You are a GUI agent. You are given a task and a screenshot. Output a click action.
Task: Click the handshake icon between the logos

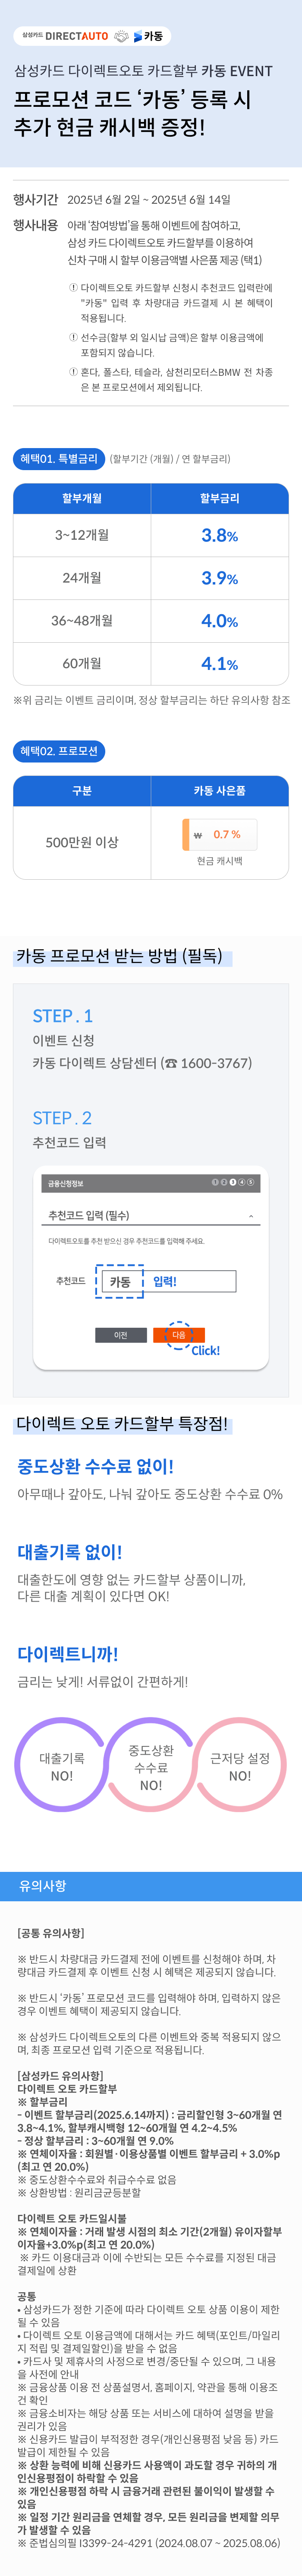pos(121,36)
